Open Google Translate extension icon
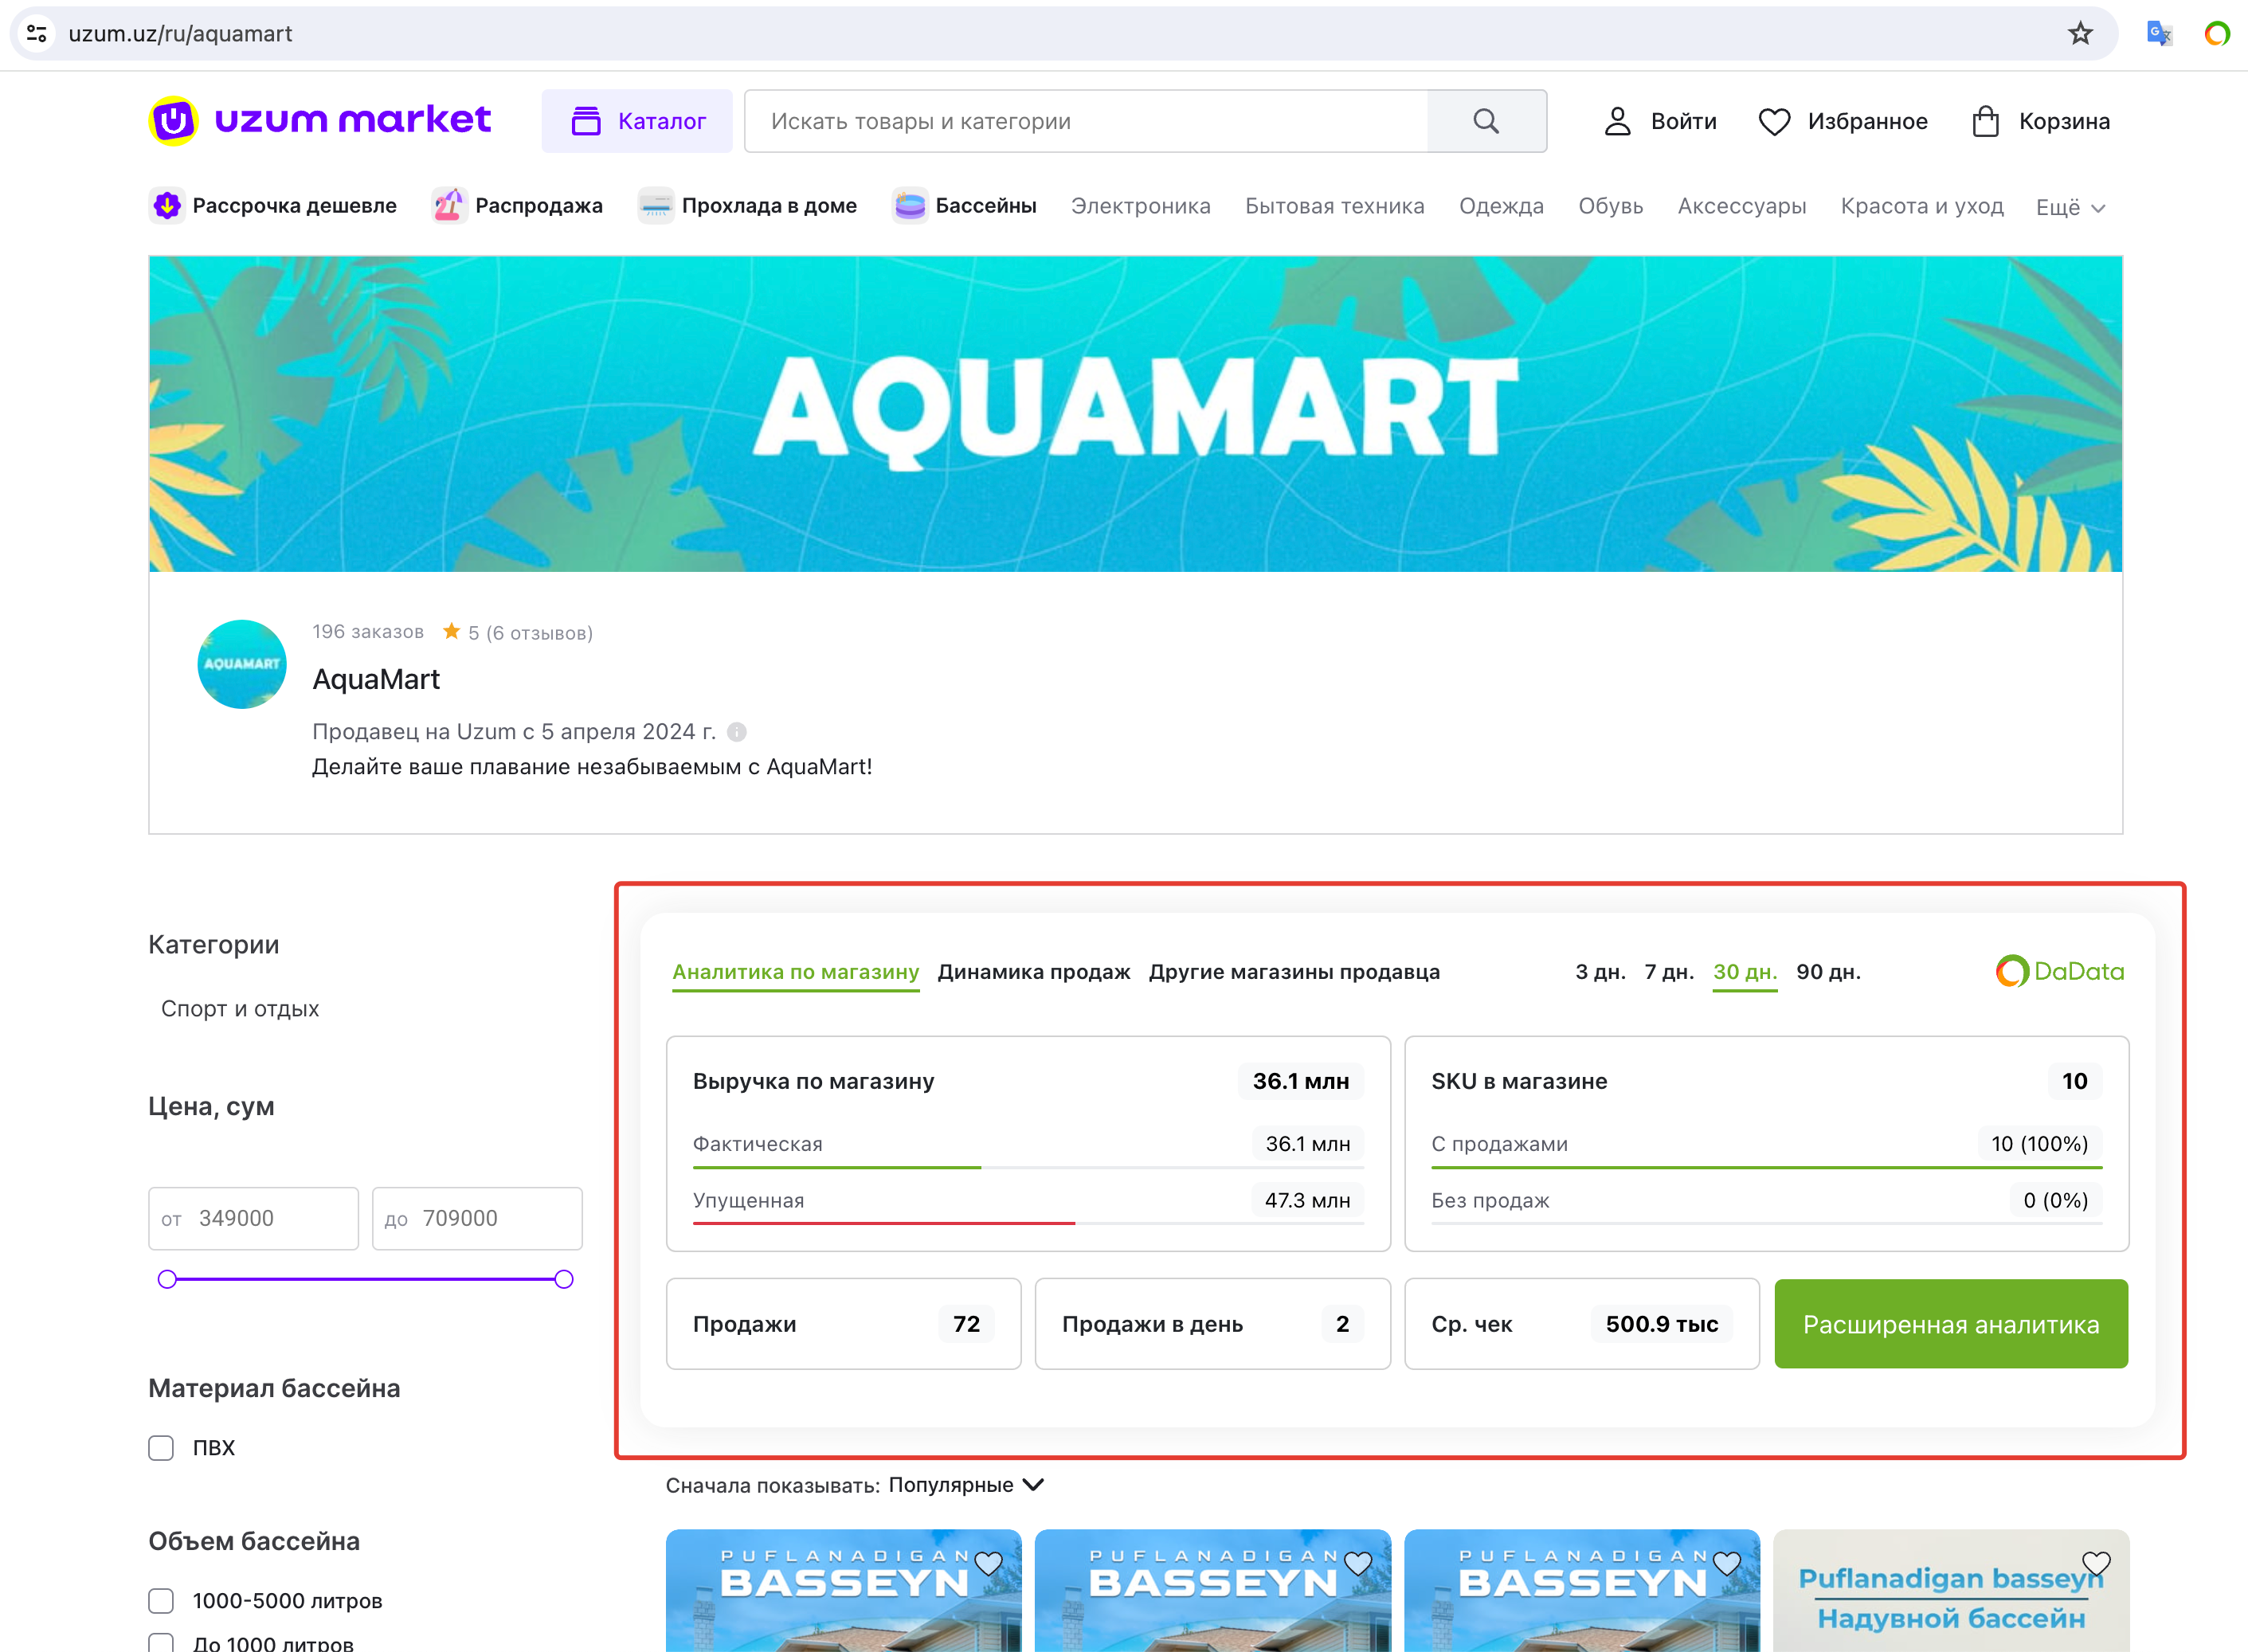The width and height of the screenshot is (2248, 1652). pyautogui.click(x=2159, y=34)
